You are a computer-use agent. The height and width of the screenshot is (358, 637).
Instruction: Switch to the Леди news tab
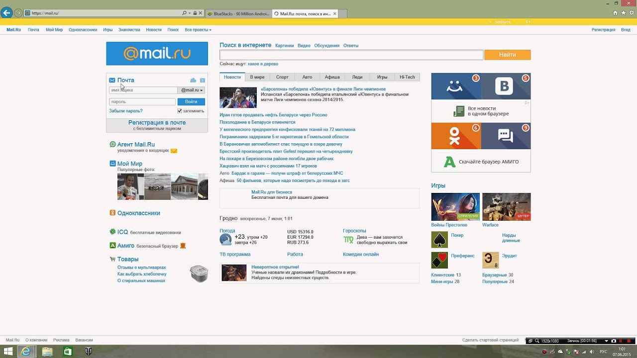pos(357,77)
